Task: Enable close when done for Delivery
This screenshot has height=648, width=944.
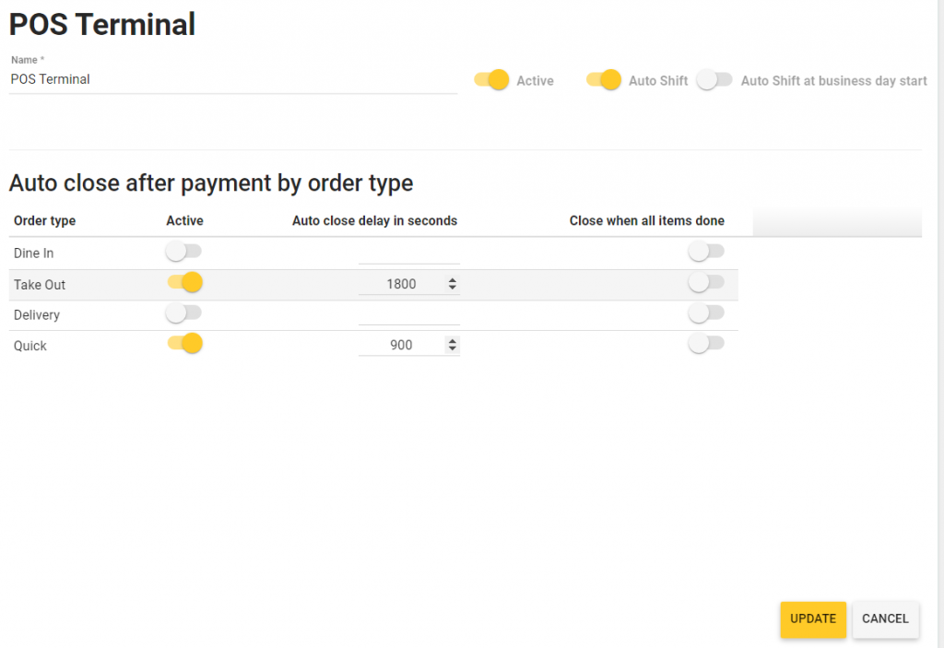Action: tap(706, 313)
